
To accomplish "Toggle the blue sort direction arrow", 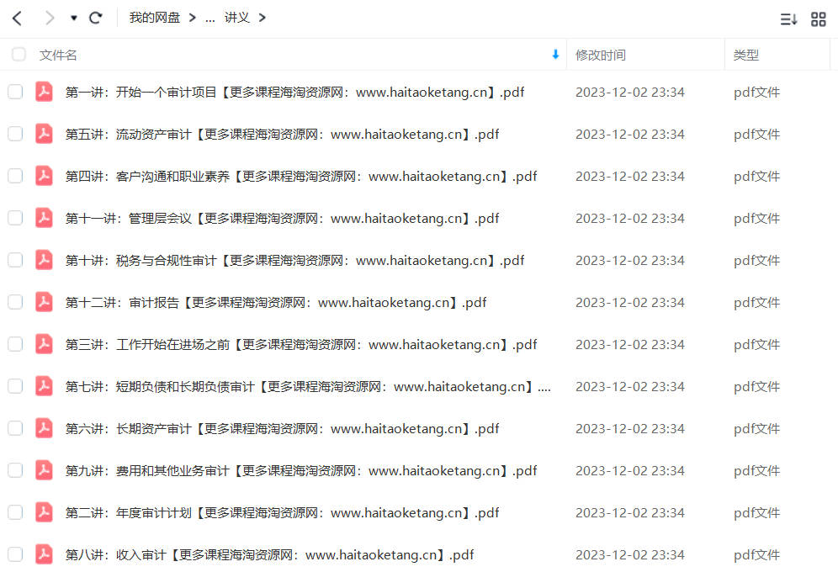I will point(555,55).
